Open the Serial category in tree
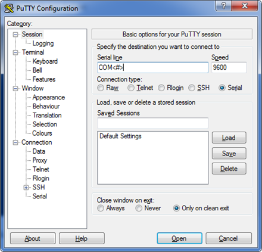This screenshot has width=262, height=252. tap(40, 196)
